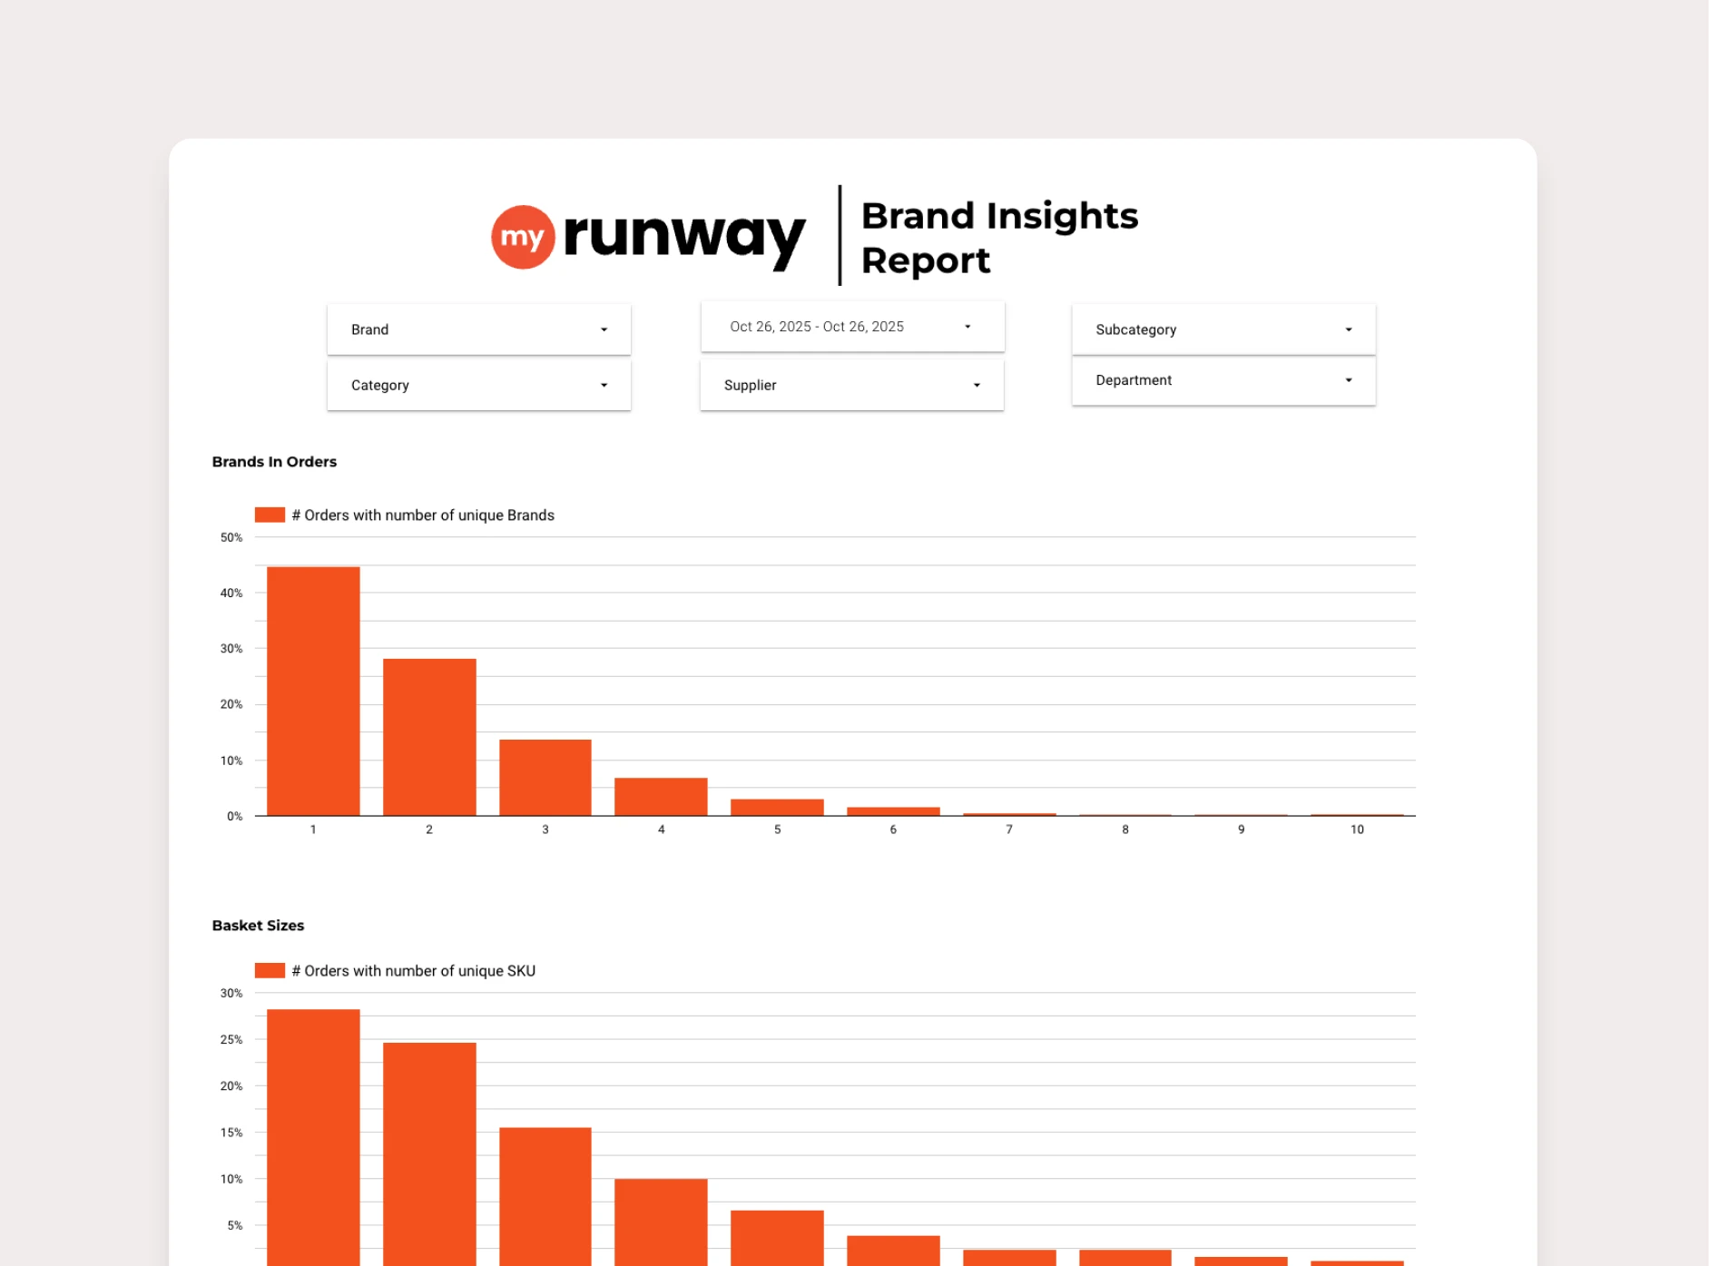Click the unique SKU legend color swatch
Viewport: 1709px width, 1266px height.
coord(270,970)
